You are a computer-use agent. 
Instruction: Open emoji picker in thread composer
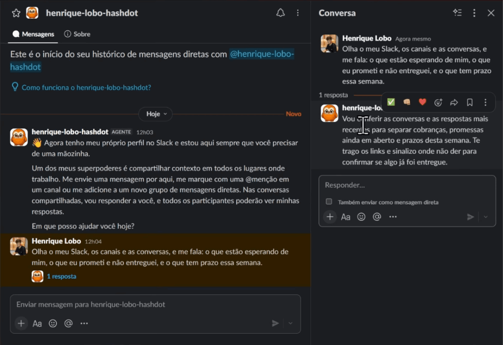point(361,217)
